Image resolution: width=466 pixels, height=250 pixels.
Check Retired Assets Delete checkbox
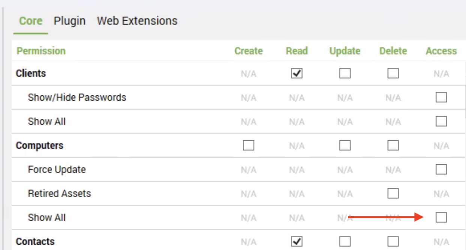click(x=393, y=193)
